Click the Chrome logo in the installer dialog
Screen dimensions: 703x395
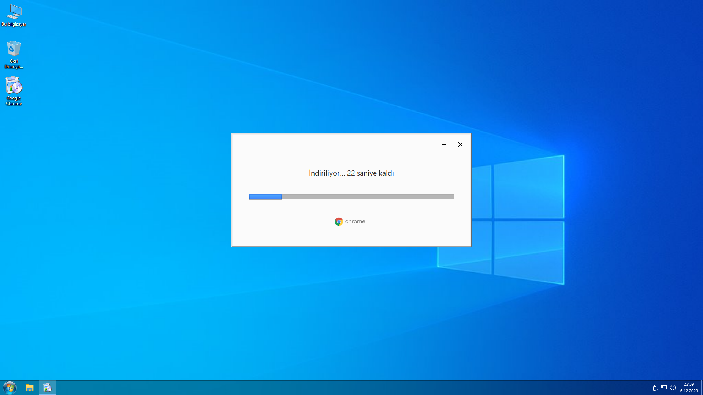(339, 222)
